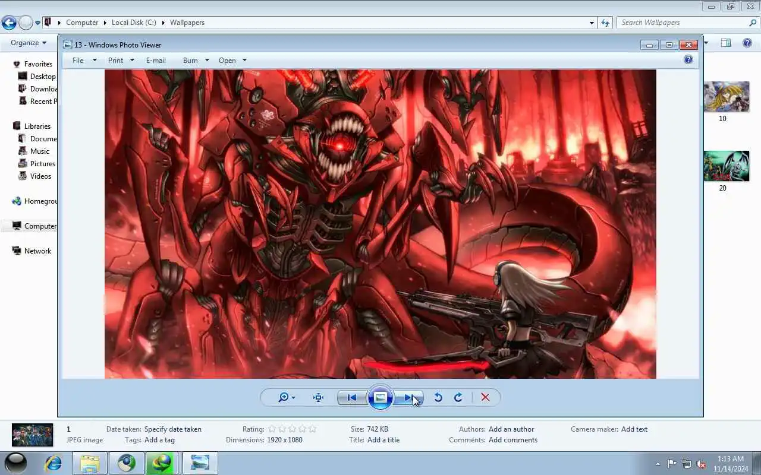761x475 pixels.
Task: Toggle the Explorer preview pane
Action: 726,43
